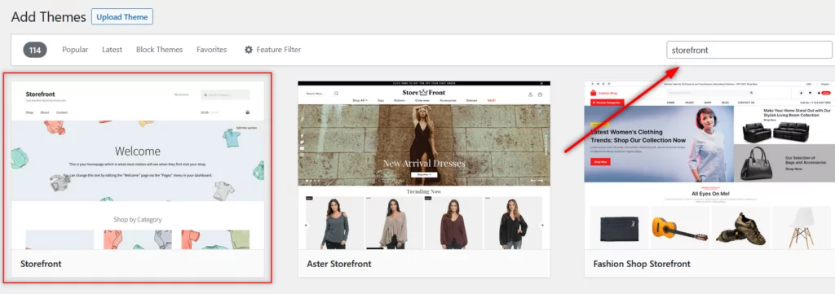Click the Aster Storefront theme name
The image size is (835, 294).
[x=339, y=264]
